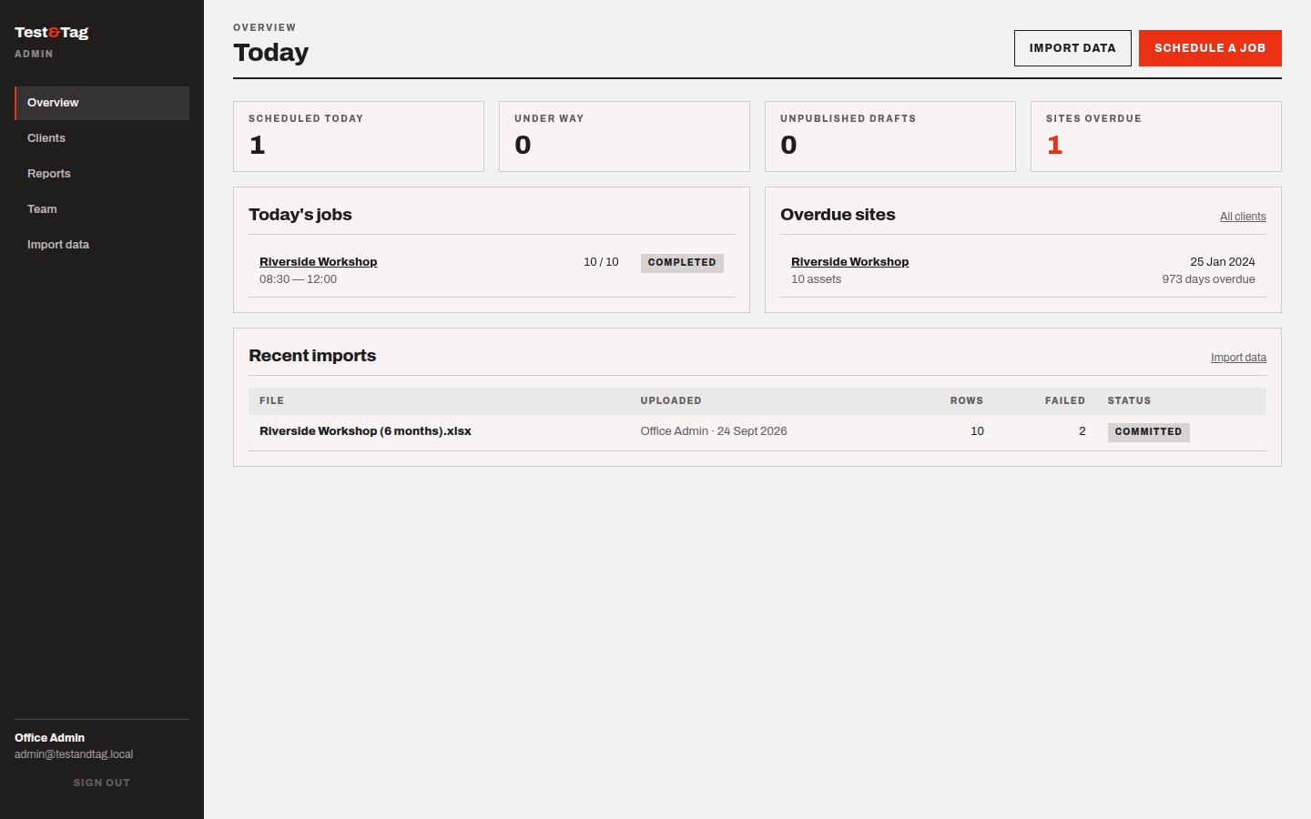This screenshot has width=1311, height=819.
Task: Click the Completed status badge
Action: tap(682, 263)
